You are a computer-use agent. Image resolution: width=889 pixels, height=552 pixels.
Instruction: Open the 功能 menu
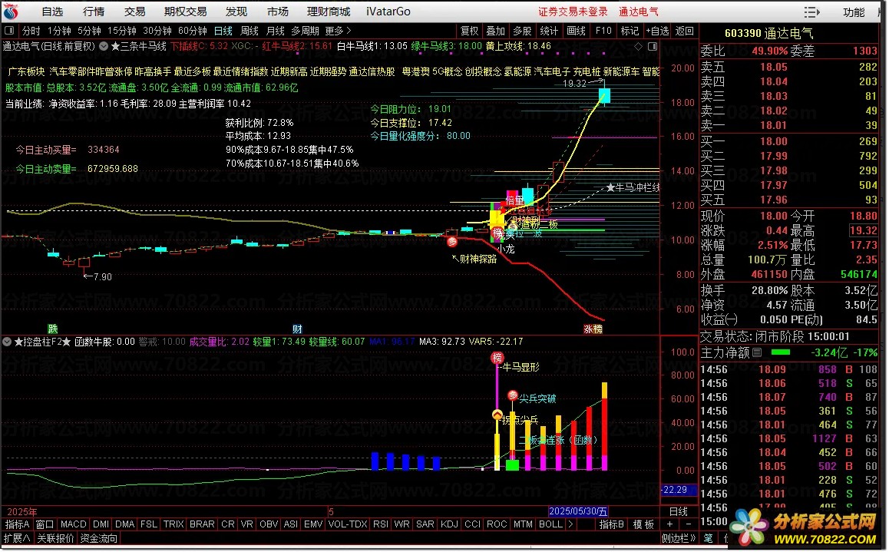853,12
